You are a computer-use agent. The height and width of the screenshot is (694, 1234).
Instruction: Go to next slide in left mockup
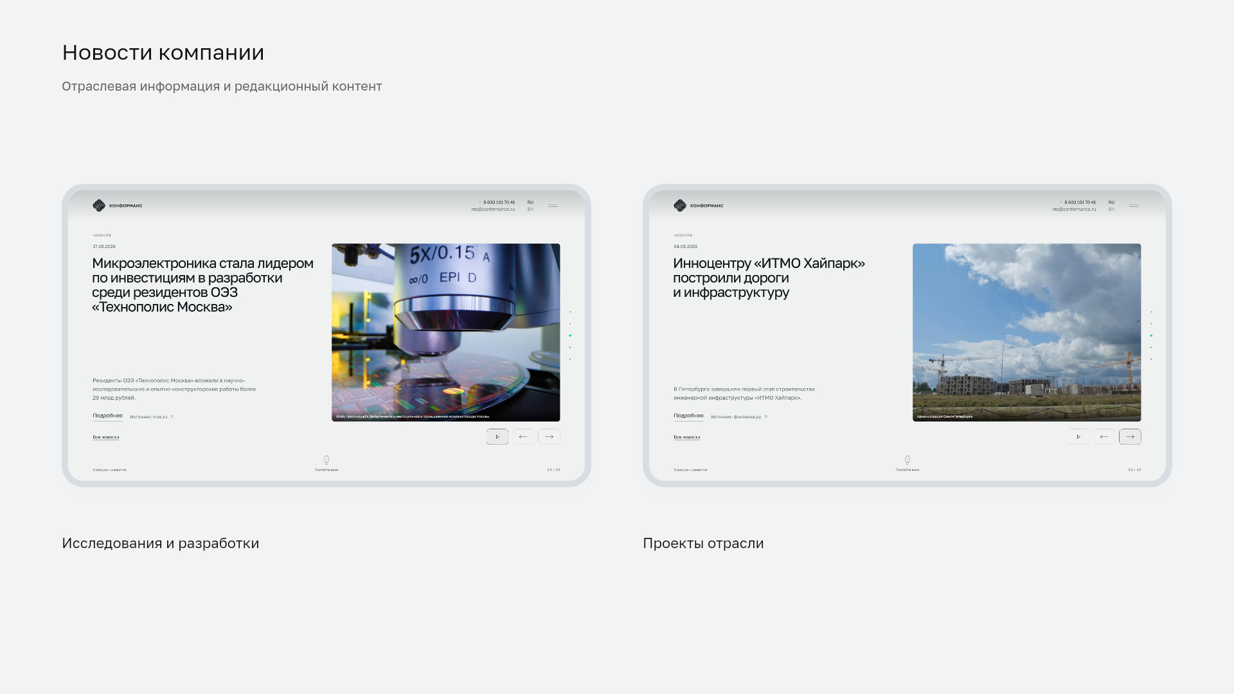pos(549,437)
